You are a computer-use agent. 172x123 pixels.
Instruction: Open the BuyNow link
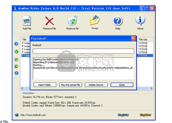click(x=146, y=115)
